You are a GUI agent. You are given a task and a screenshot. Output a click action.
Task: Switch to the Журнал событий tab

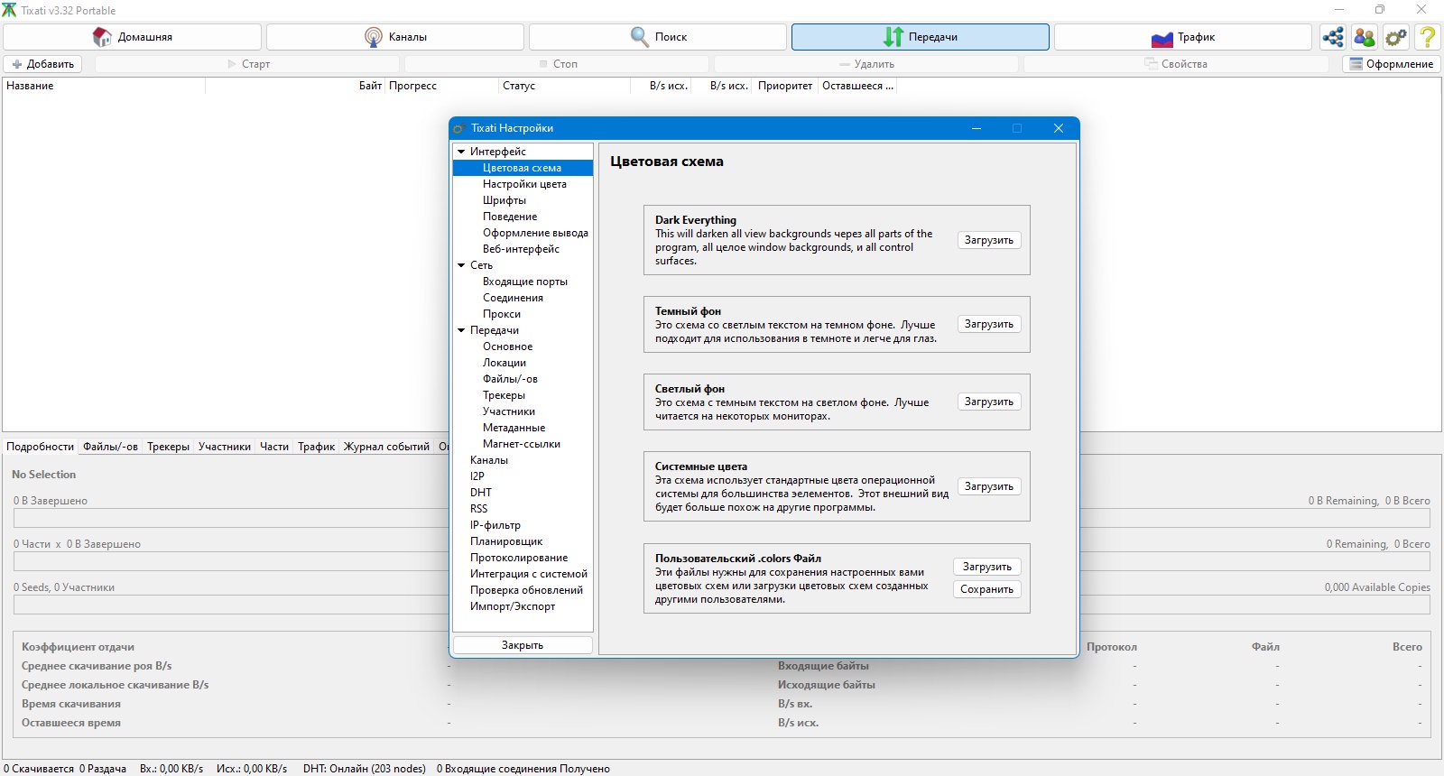(x=386, y=447)
